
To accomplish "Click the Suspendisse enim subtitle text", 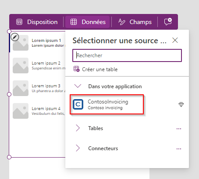I will coord(49,68).
